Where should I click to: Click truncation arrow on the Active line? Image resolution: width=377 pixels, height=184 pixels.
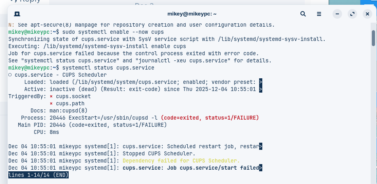coord(260,89)
